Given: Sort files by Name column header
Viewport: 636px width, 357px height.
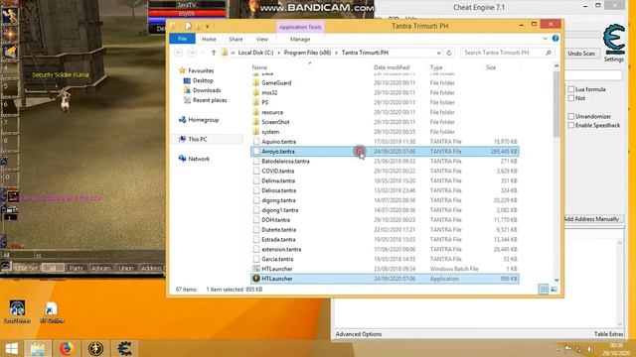Looking at the screenshot, I should point(259,67).
